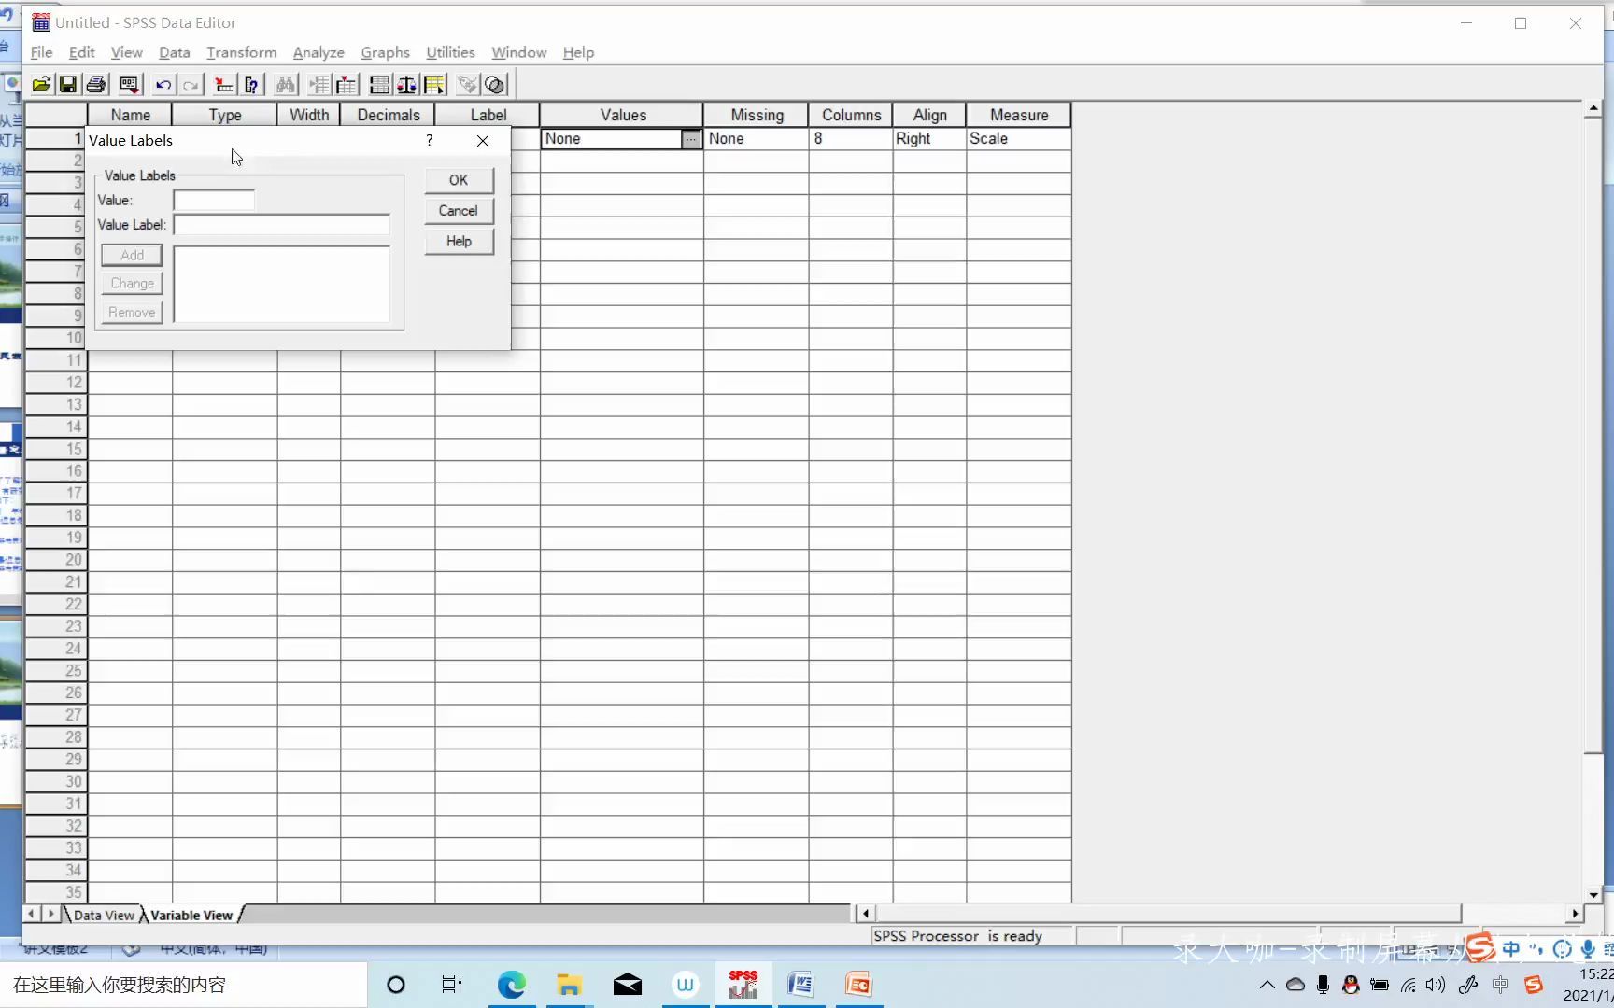Click the Insert Variable toolbar icon
Viewport: 1614px width, 1008px height.
click(x=347, y=85)
